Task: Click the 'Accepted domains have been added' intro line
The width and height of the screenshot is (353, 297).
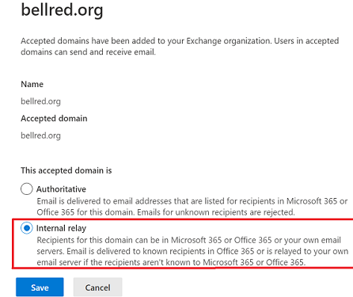Action: coord(180,41)
